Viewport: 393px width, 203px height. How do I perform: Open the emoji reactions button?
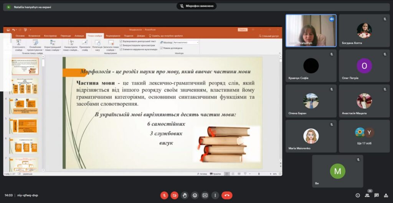click(195, 195)
